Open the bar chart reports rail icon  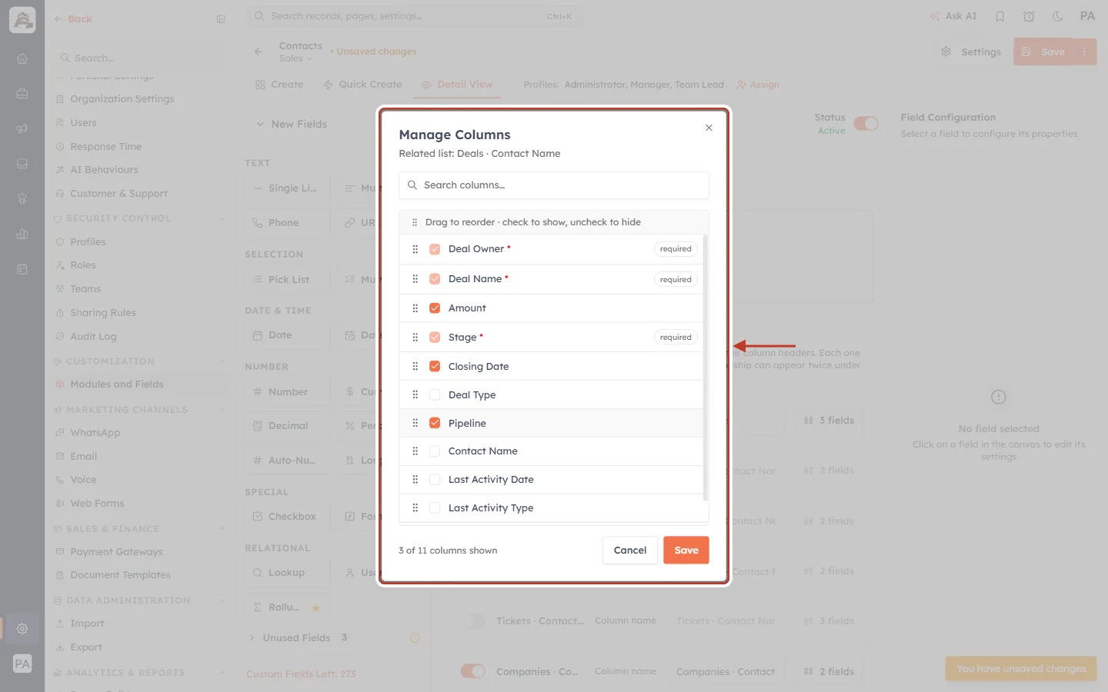(x=22, y=234)
